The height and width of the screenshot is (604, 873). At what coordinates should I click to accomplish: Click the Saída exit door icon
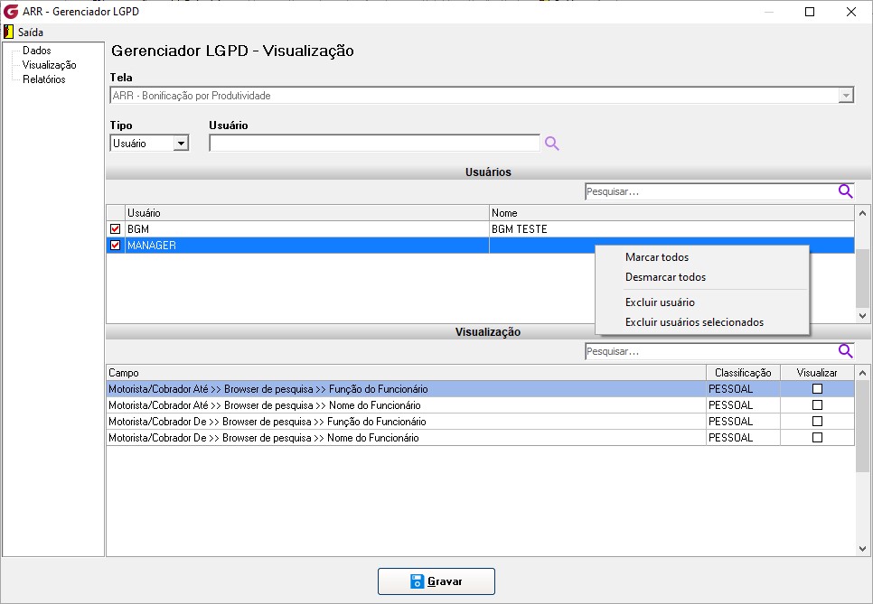coord(8,32)
